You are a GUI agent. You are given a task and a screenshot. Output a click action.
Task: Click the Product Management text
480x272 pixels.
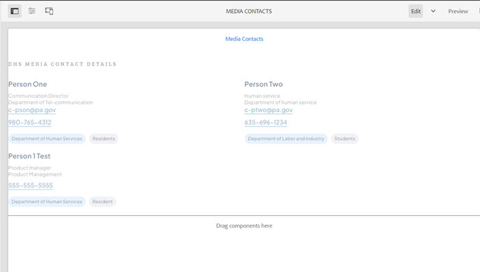point(35,174)
